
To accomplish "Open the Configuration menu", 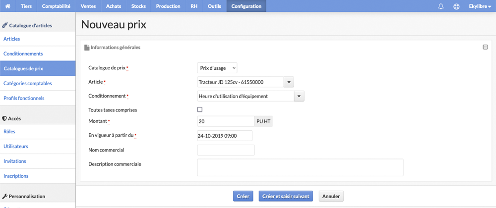I will [247, 6].
